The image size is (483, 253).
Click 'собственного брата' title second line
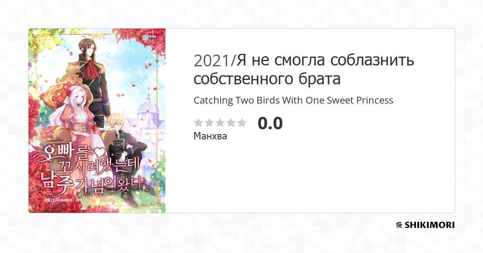(267, 79)
